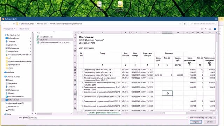Click the Принято header in preview
Viewport: 224px width, 126px height.
[x=169, y=53]
